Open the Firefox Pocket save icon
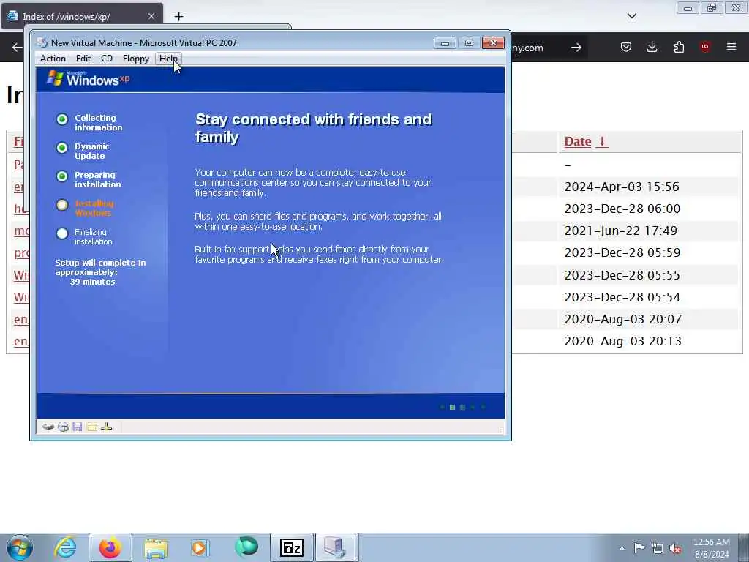This screenshot has width=749, height=562. 626,47
